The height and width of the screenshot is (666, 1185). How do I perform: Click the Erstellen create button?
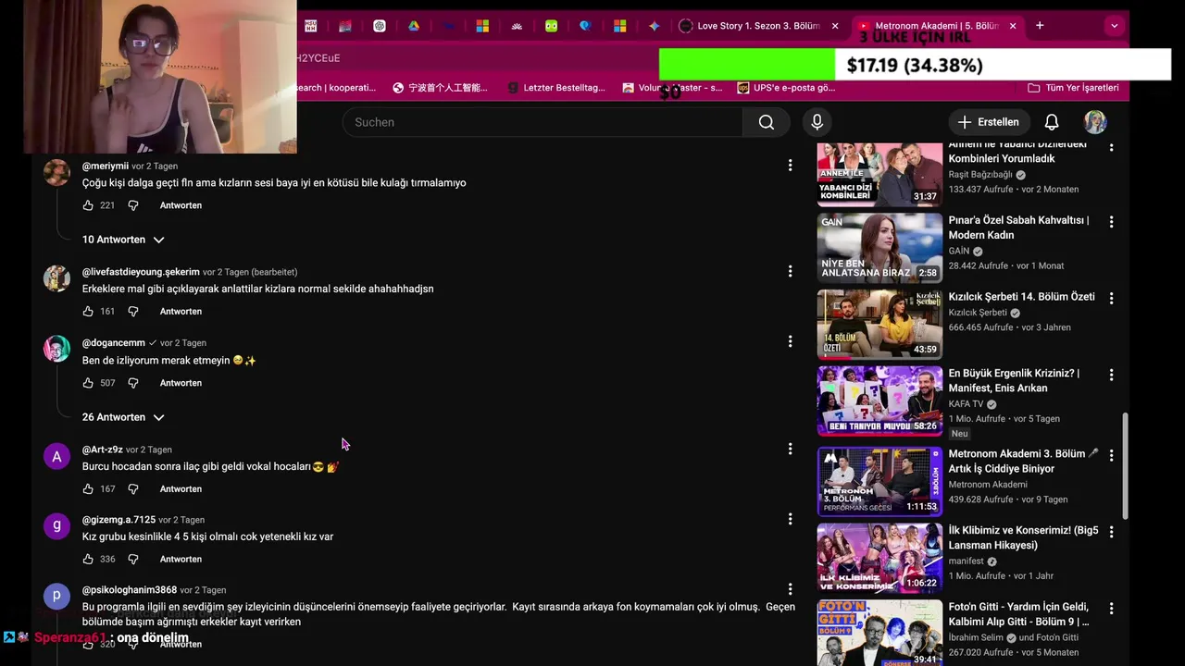pyautogui.click(x=988, y=122)
